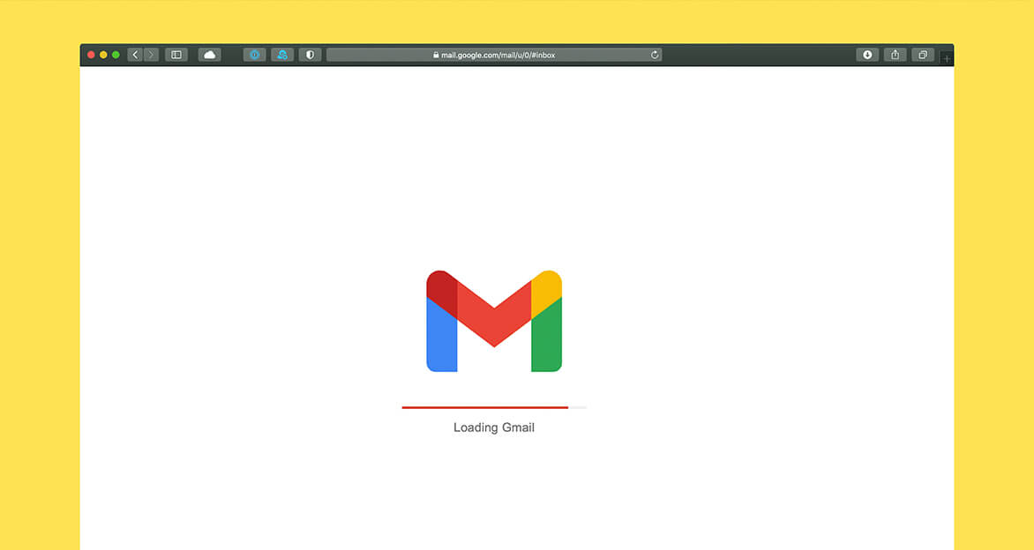Open the privacy shield report icon
The width and height of the screenshot is (1034, 550).
pos(310,55)
